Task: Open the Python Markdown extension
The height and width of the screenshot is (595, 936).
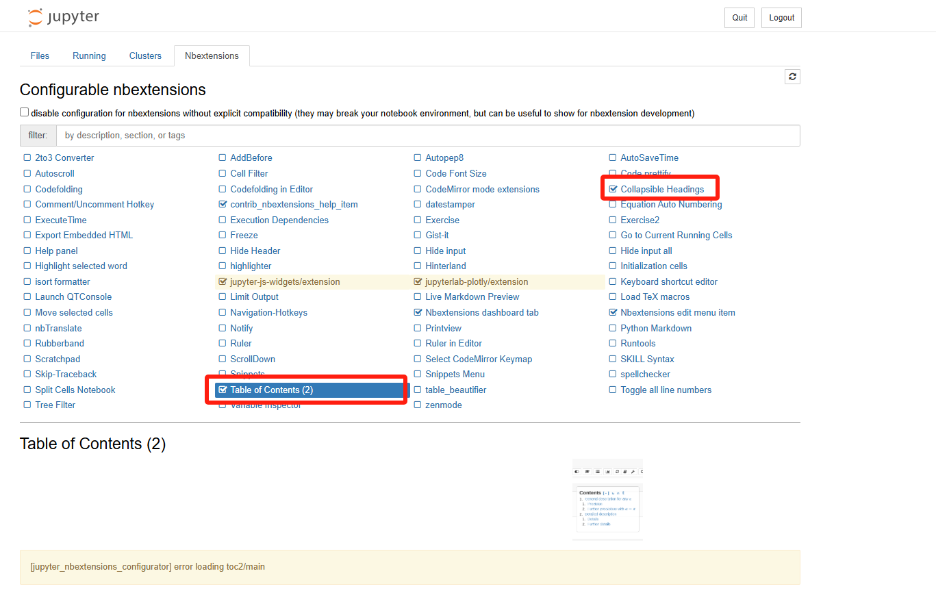Action: coord(656,329)
